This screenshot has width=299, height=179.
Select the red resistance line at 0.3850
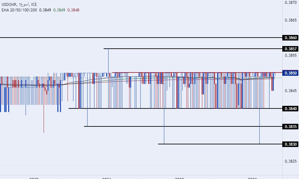click(197, 73)
